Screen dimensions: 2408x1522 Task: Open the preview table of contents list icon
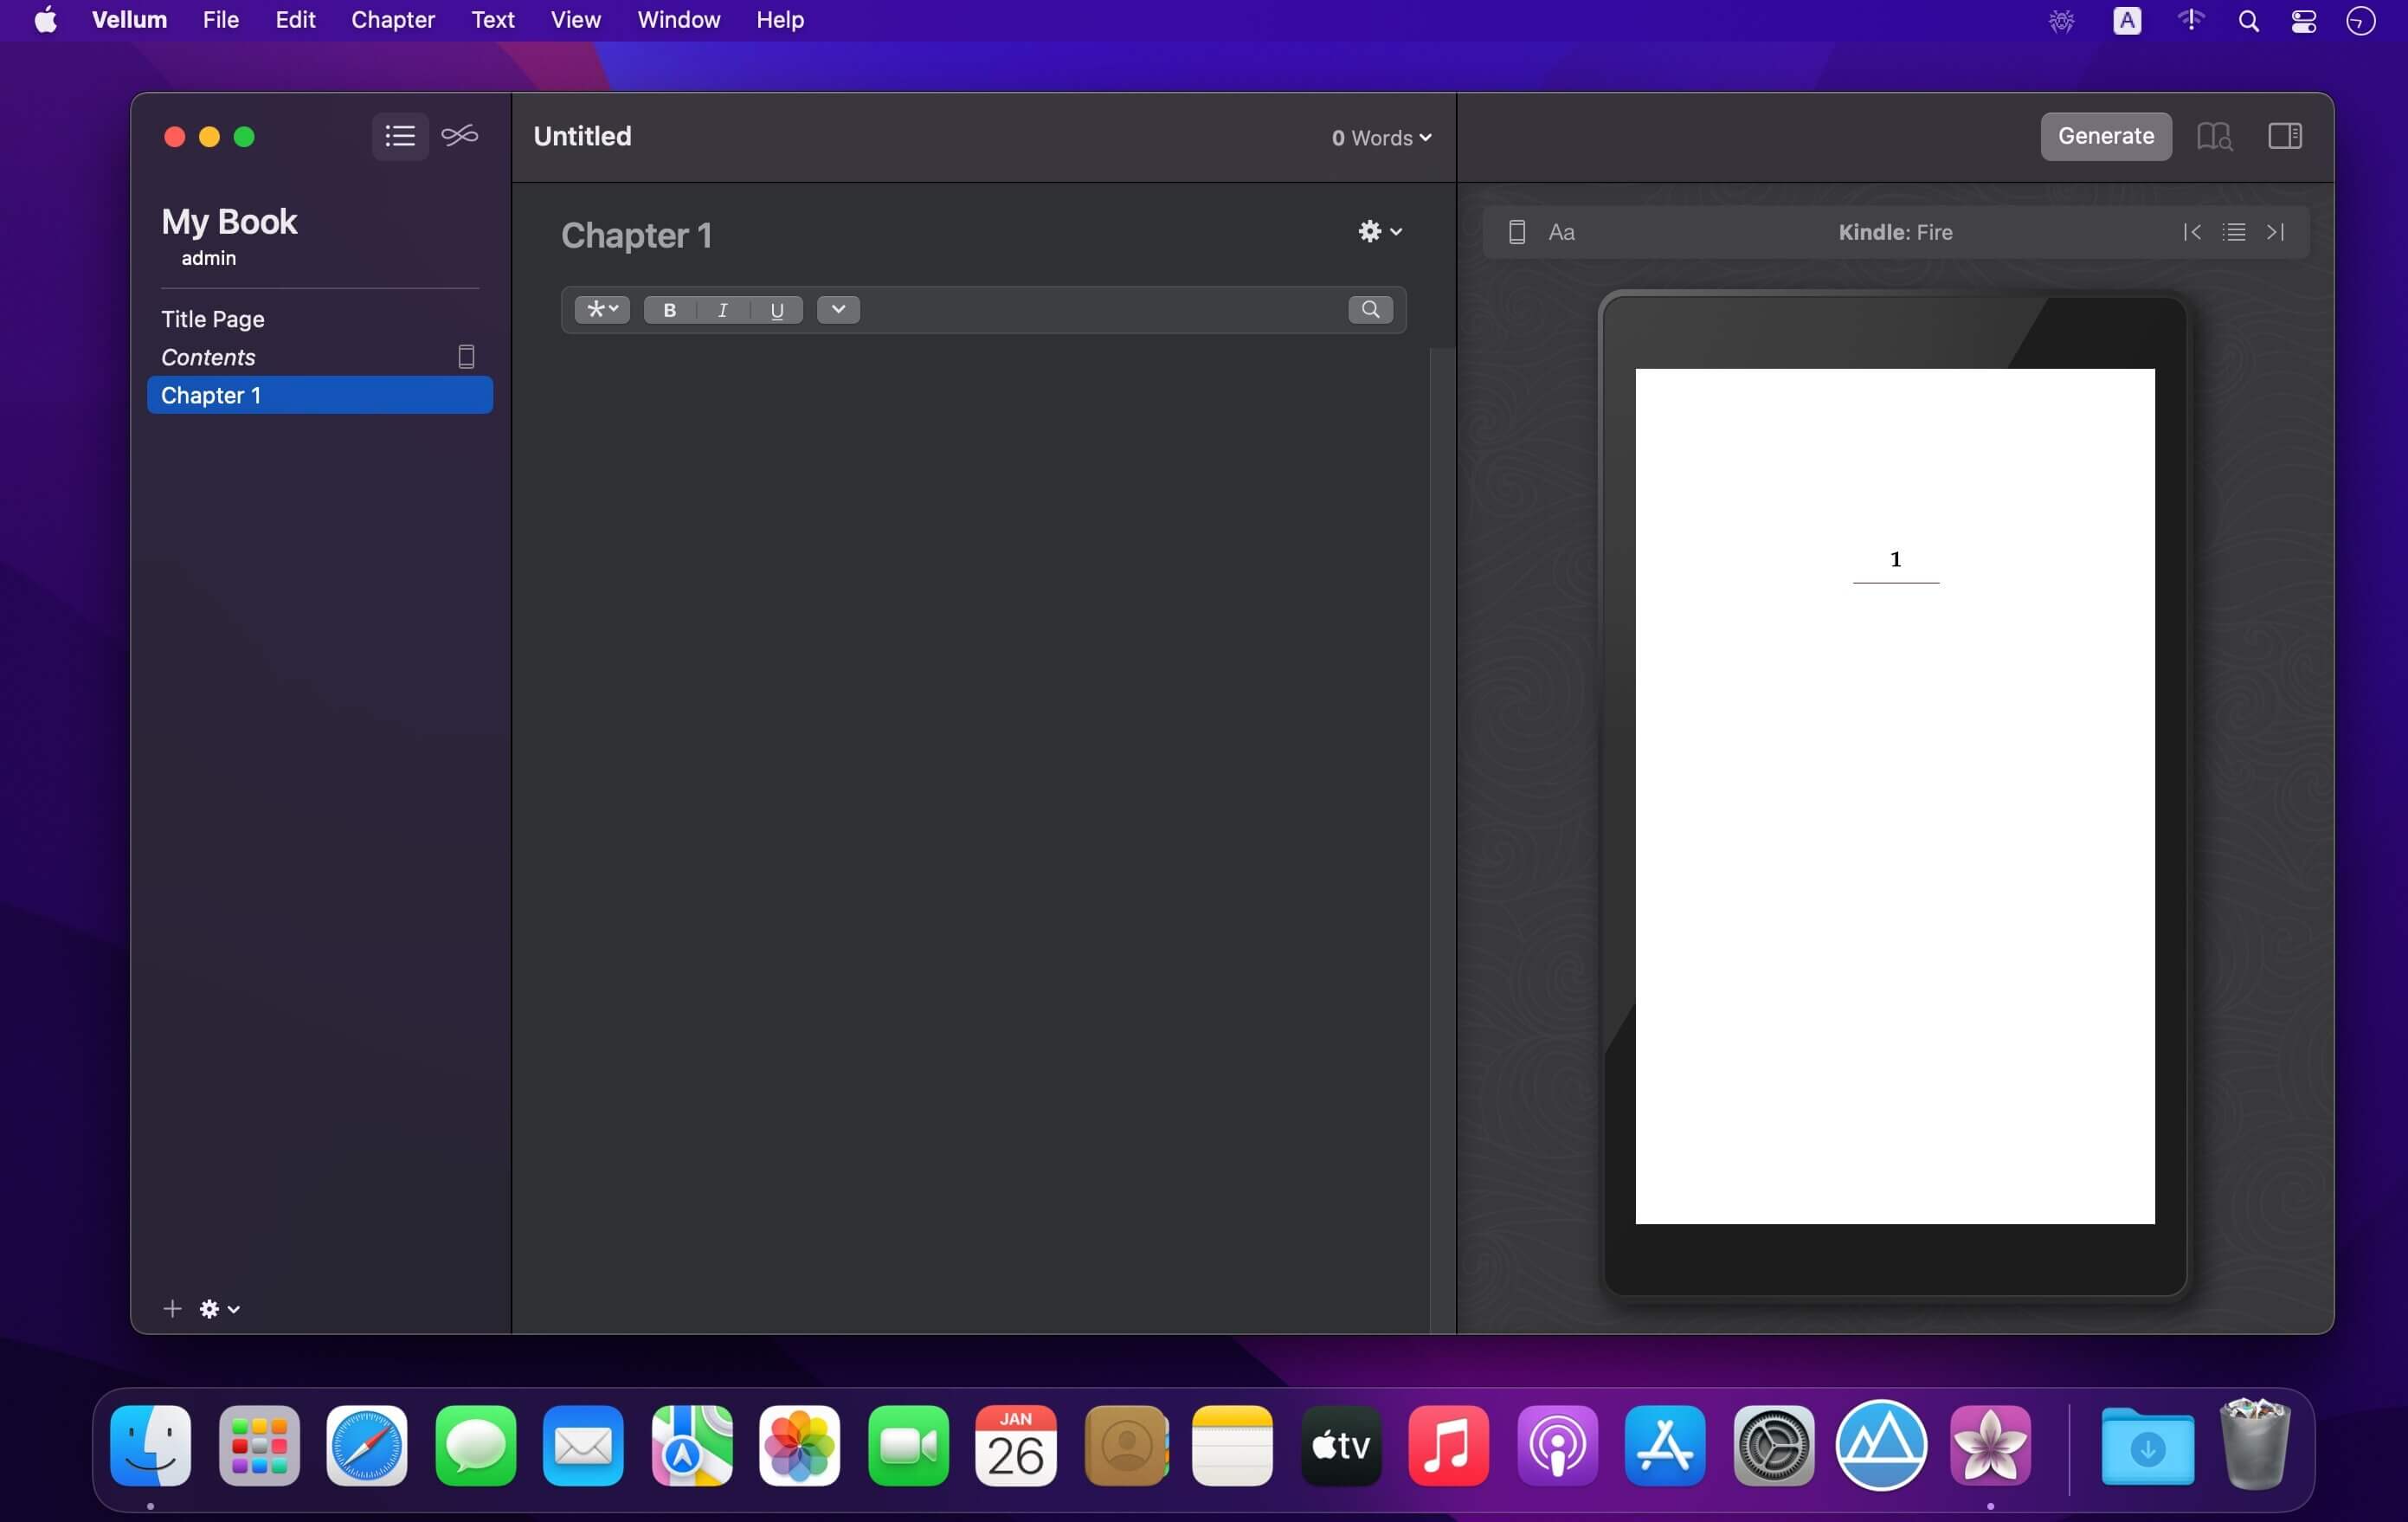[2233, 232]
